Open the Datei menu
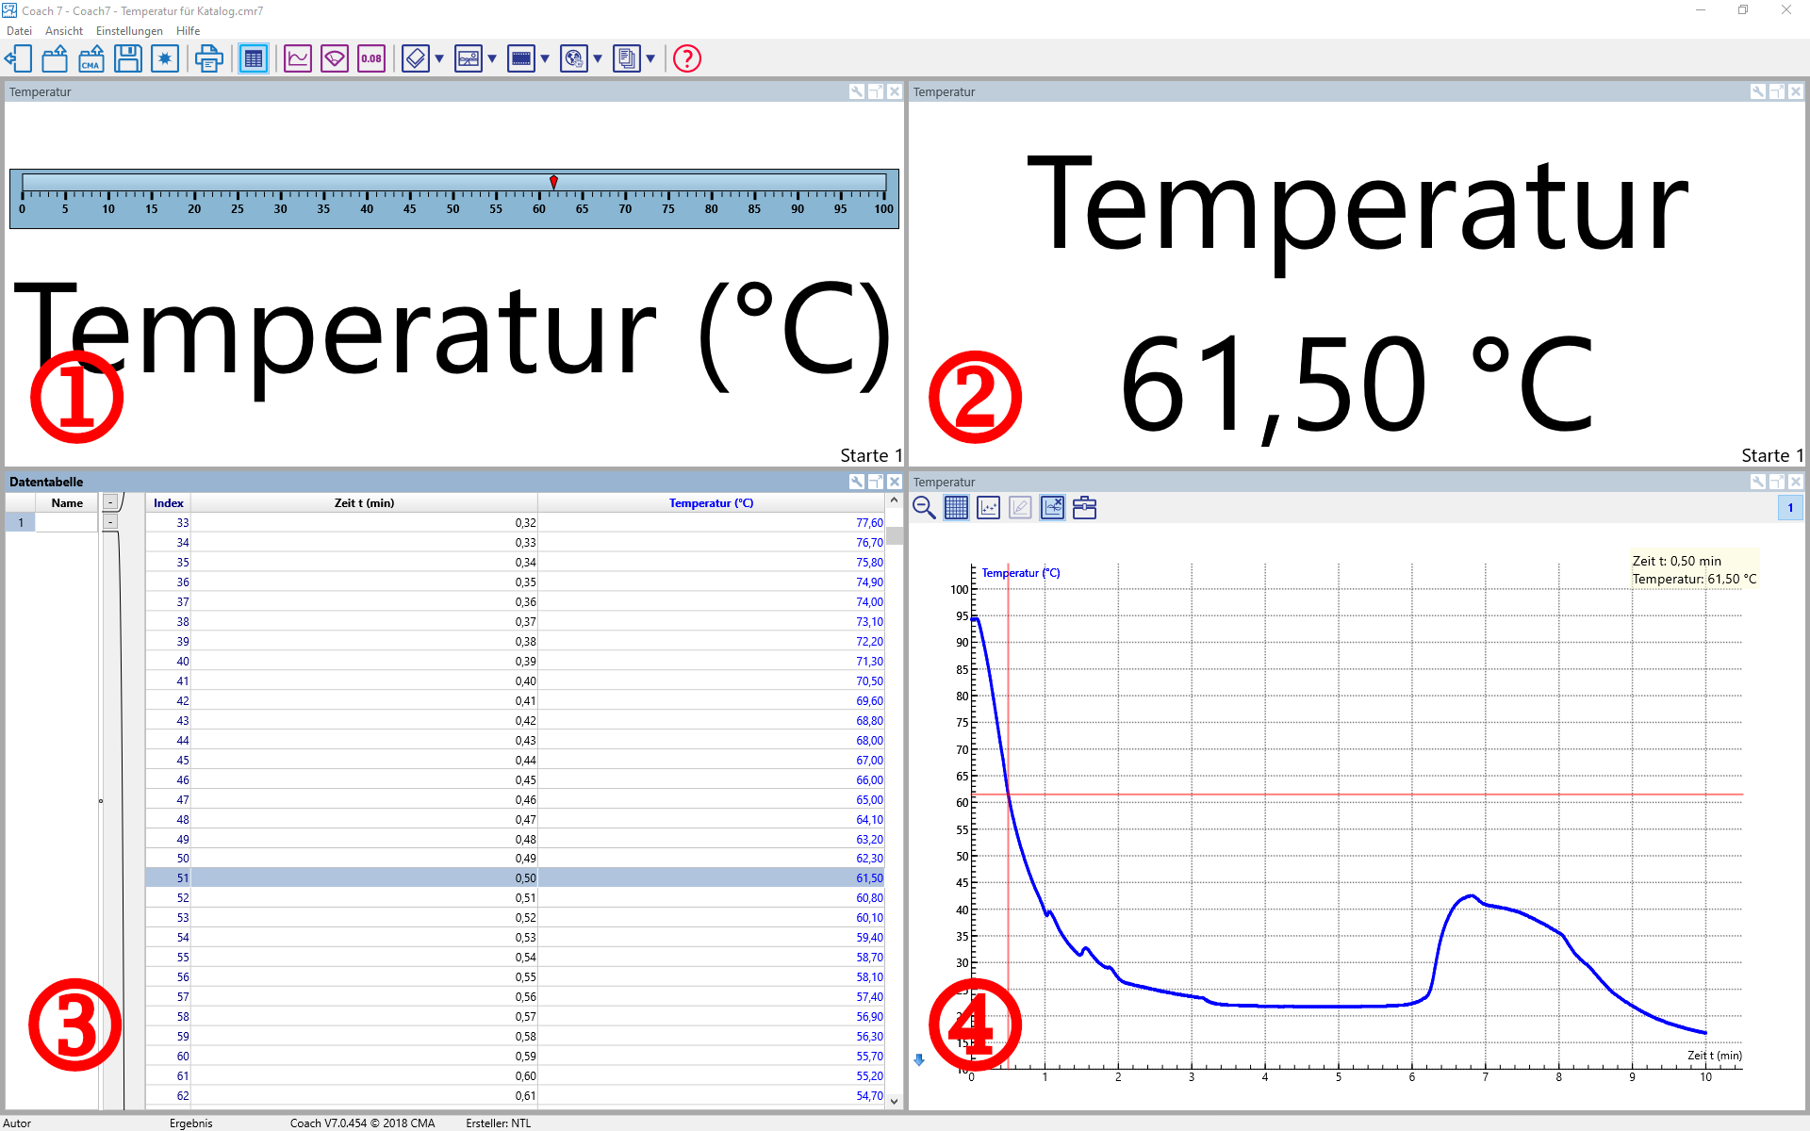 click(x=19, y=31)
